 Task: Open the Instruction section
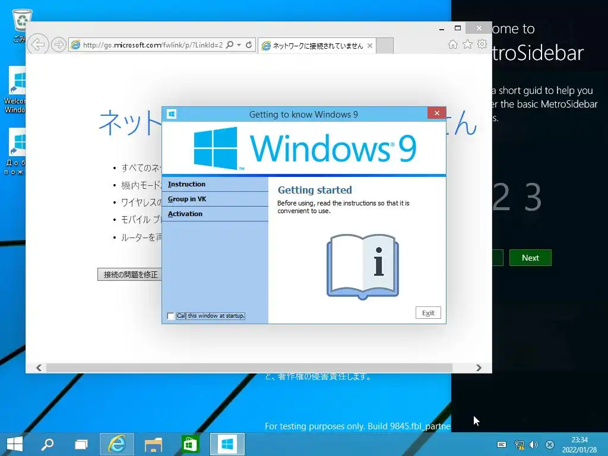click(215, 184)
